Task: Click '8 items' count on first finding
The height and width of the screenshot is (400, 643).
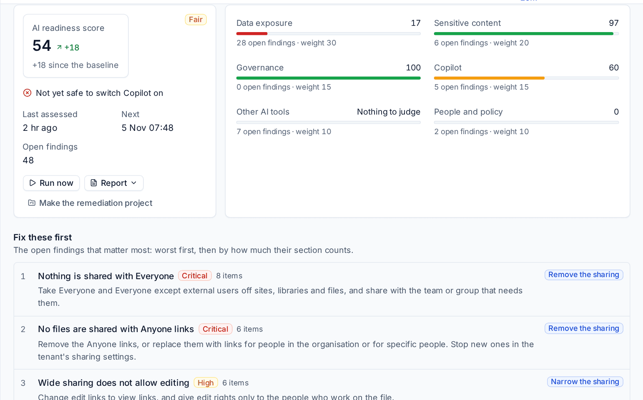Action: click(229, 276)
